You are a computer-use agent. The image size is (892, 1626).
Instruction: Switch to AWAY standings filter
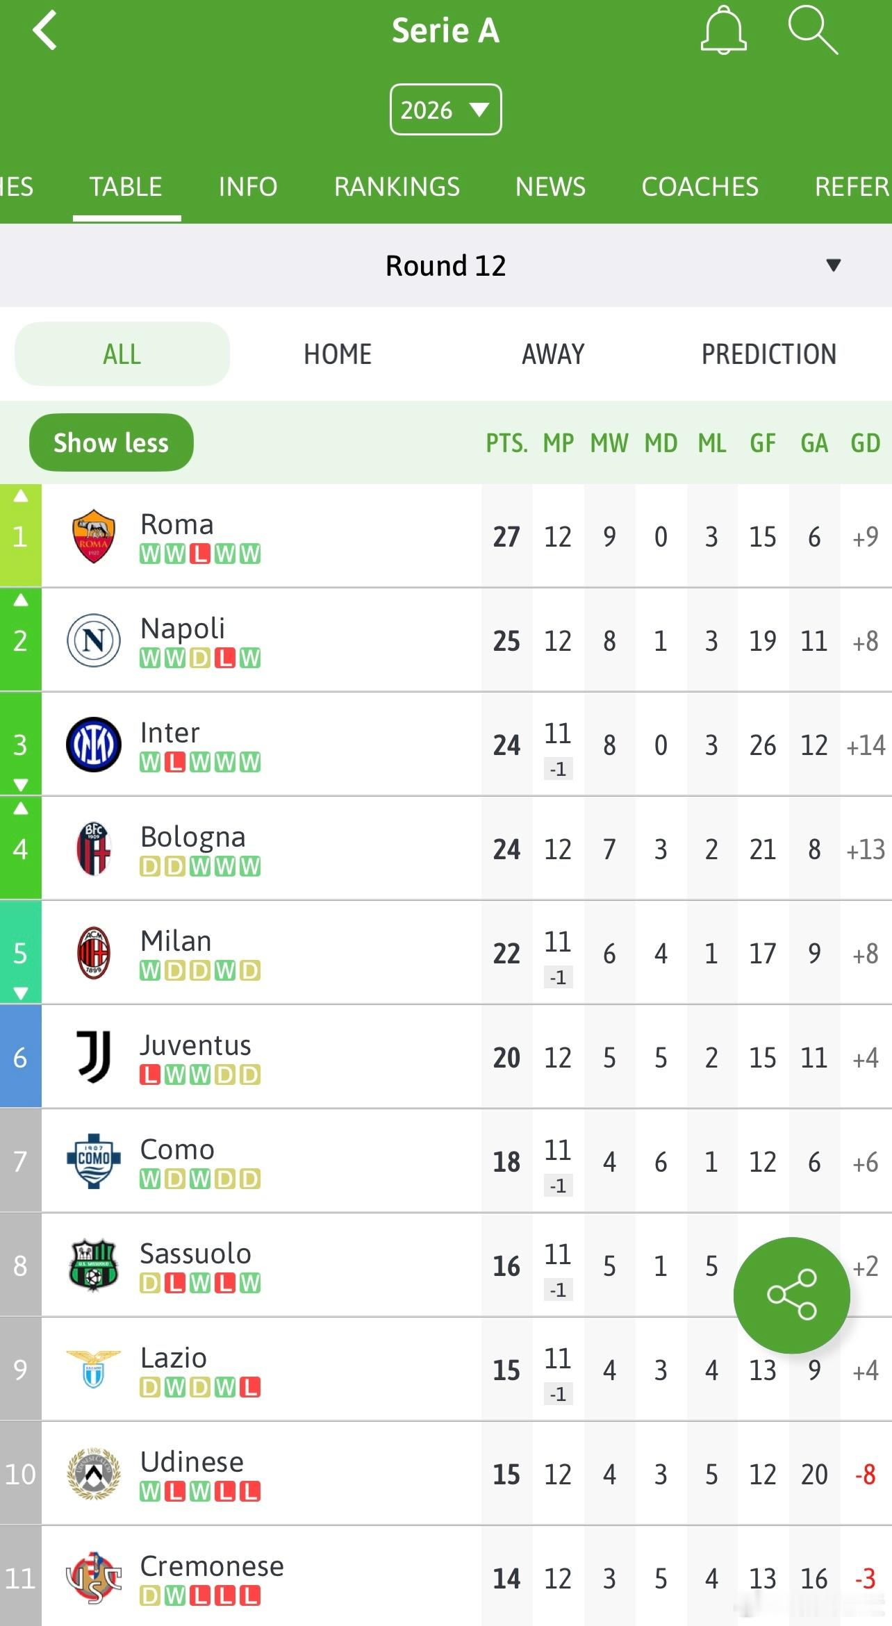click(553, 354)
